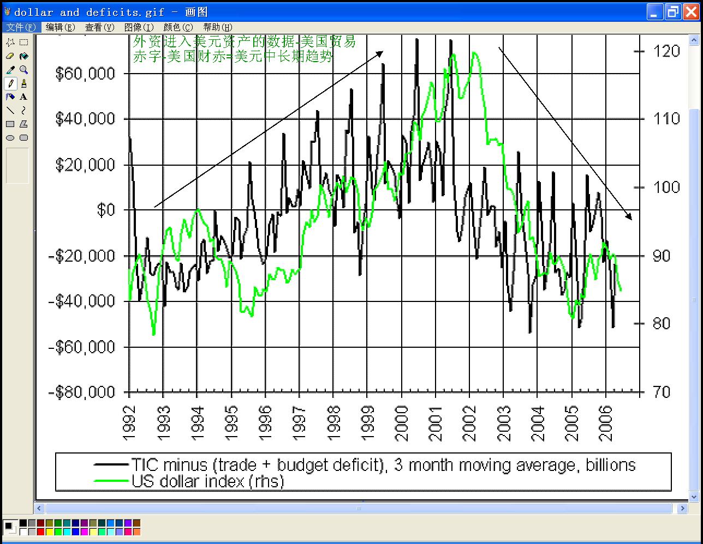Image resolution: width=703 pixels, height=544 pixels.
Task: Select the bright yellow color swatch
Action: pos(50,532)
